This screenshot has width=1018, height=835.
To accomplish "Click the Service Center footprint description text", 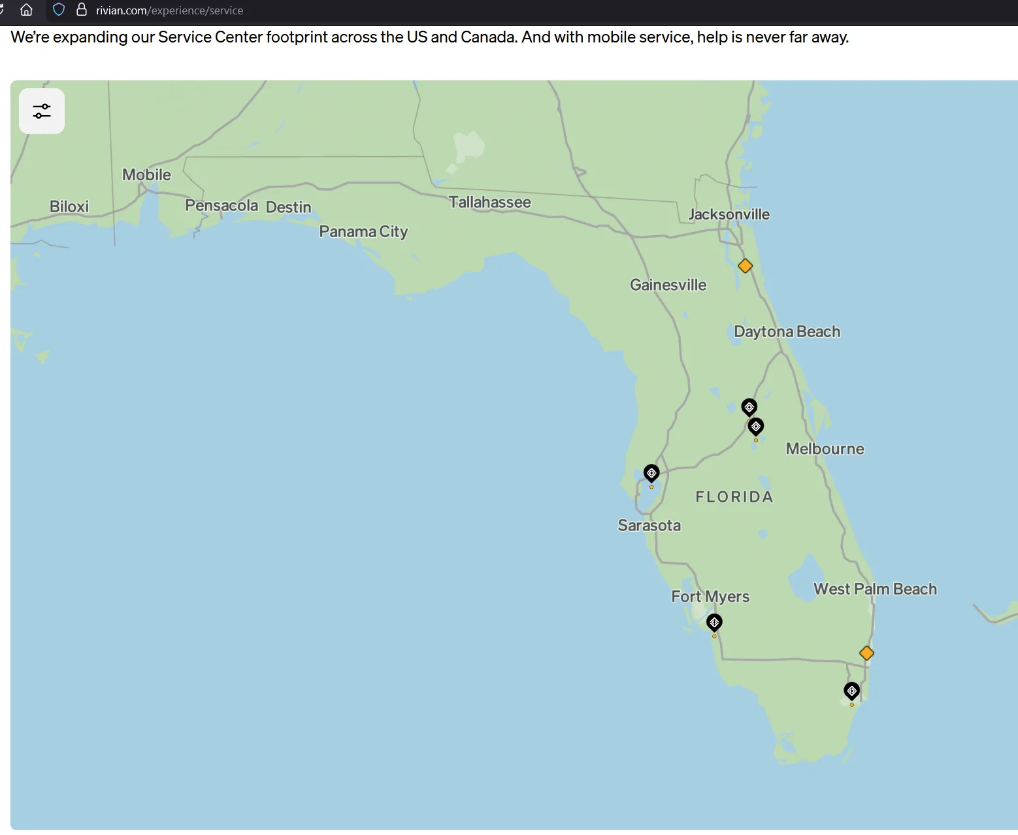I will click(x=430, y=37).
